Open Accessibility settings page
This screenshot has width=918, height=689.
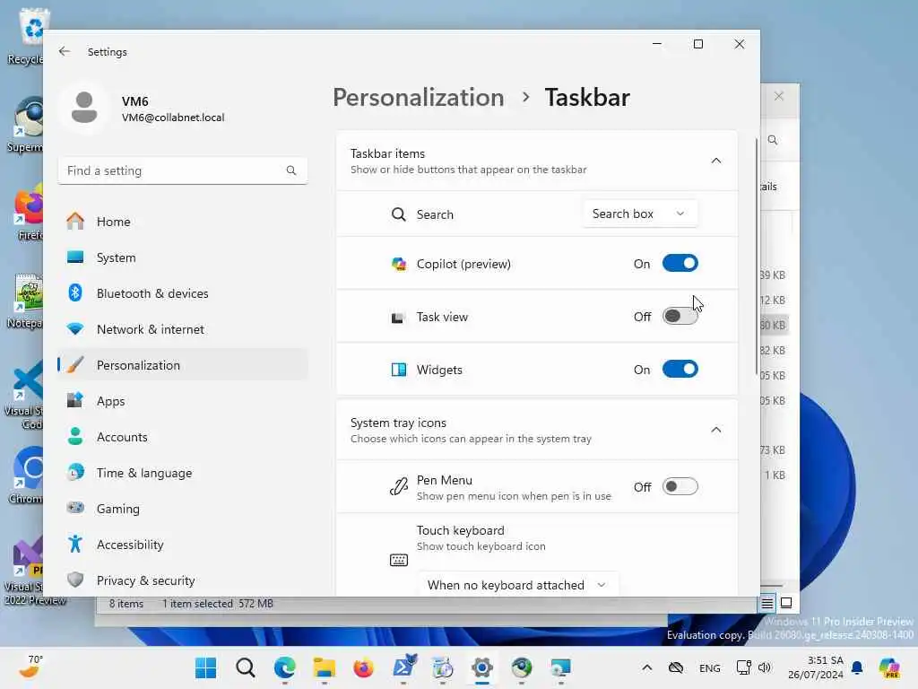tap(183, 545)
